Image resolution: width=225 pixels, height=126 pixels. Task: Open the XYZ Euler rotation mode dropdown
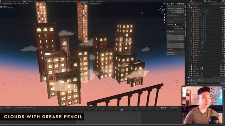point(176,50)
